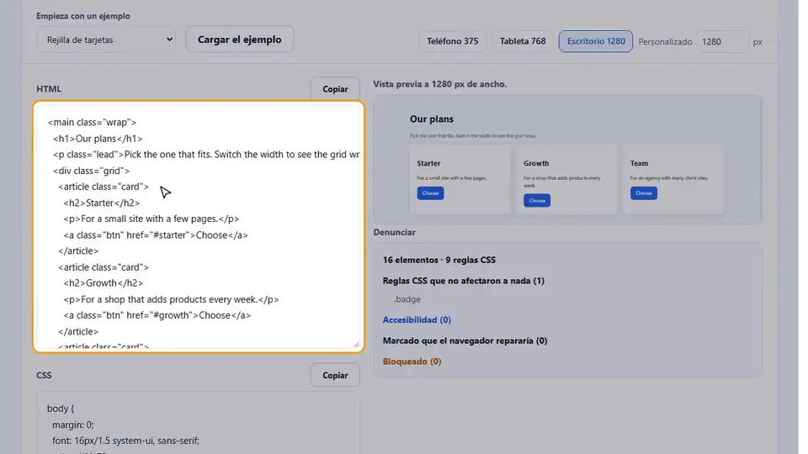Click inside the CSS code editor
Image resolution: width=808 pixels, height=454 pixels.
click(199, 423)
